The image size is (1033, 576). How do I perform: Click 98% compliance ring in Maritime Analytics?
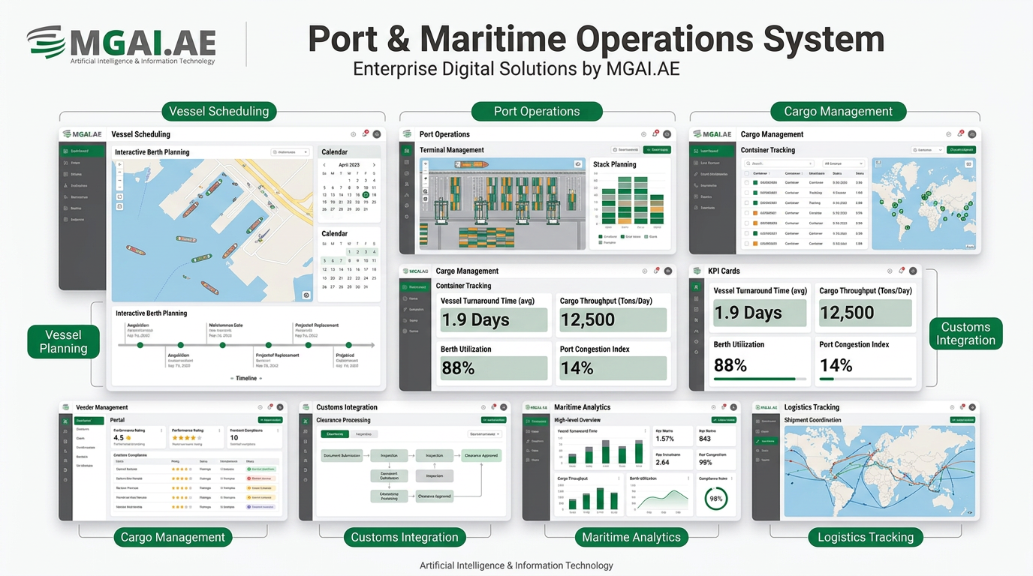pos(716,499)
